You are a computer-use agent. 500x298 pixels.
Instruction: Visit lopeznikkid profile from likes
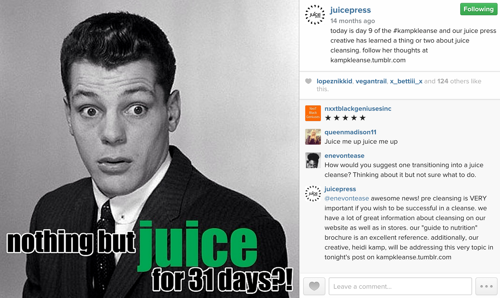click(x=334, y=81)
